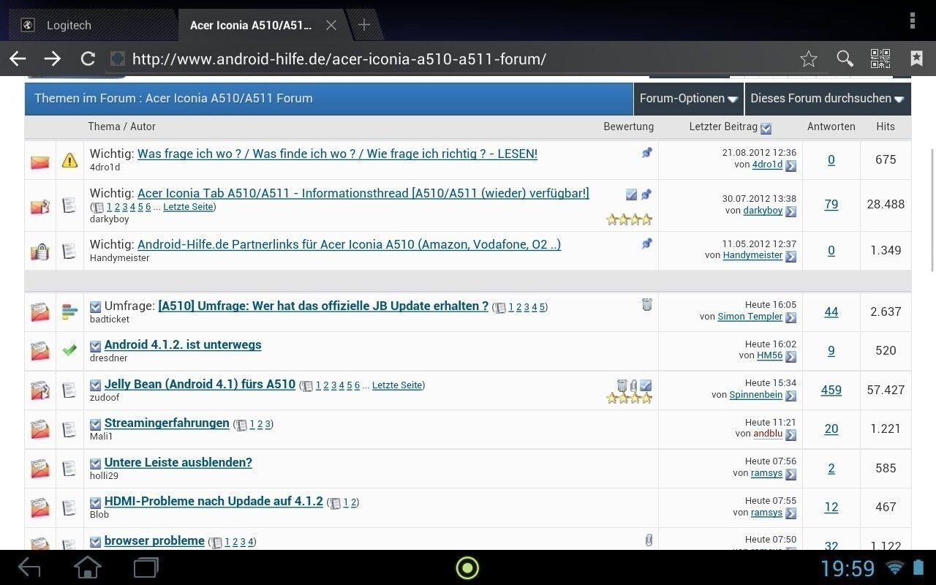Open user profile Simon Templer
The image size is (936, 585).
[750, 317]
